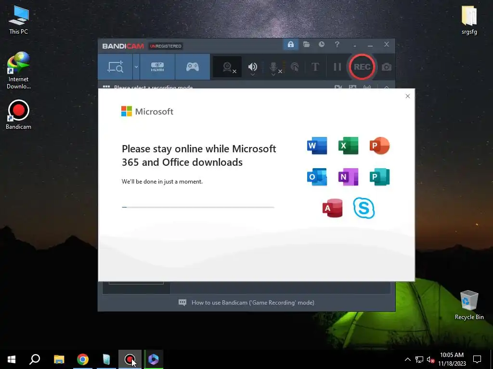Click the Bandicam pause button
Image resolution: width=493 pixels, height=369 pixels.
tap(337, 67)
